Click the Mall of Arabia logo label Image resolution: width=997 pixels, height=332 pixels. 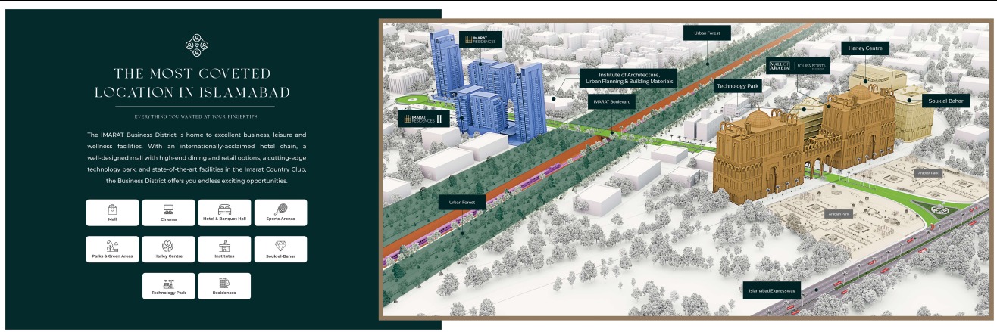(x=780, y=66)
